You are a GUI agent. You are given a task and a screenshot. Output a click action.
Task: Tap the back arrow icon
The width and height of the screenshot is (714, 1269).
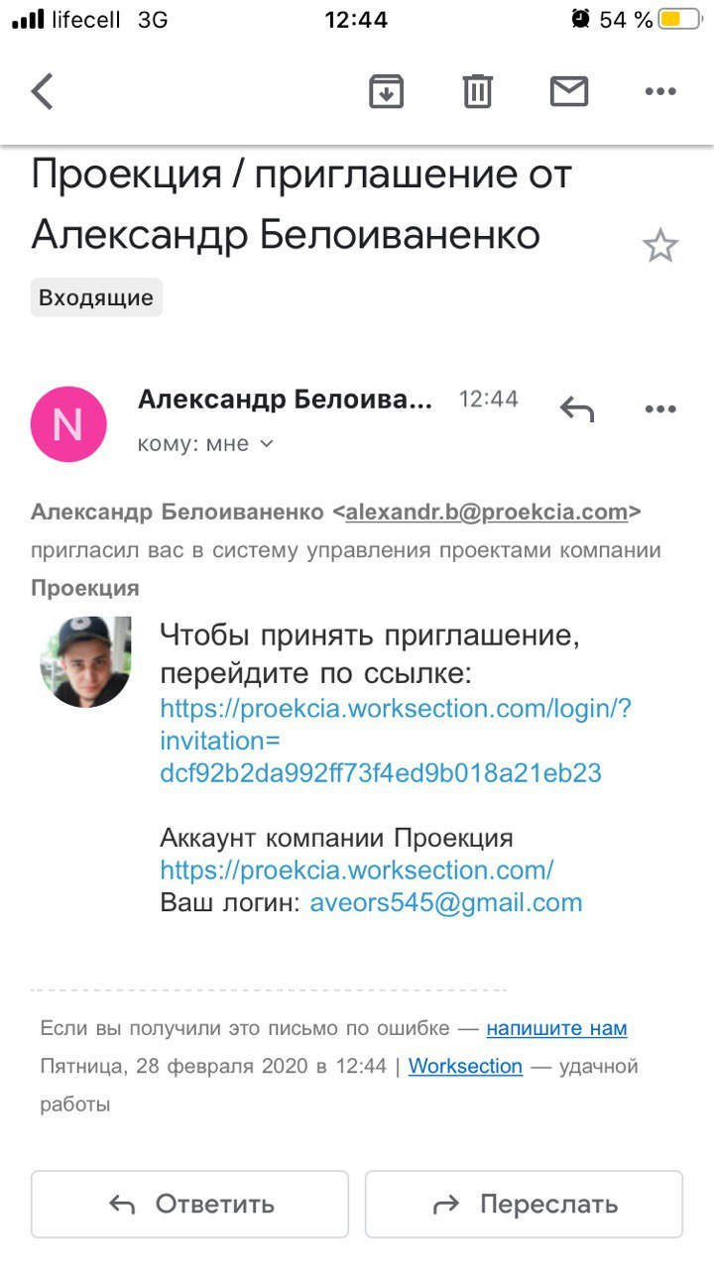[x=42, y=92]
